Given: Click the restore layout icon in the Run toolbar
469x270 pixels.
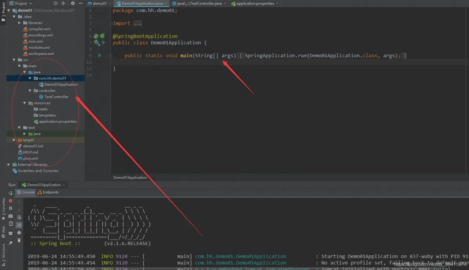Looking at the screenshot, I should pos(11,233).
